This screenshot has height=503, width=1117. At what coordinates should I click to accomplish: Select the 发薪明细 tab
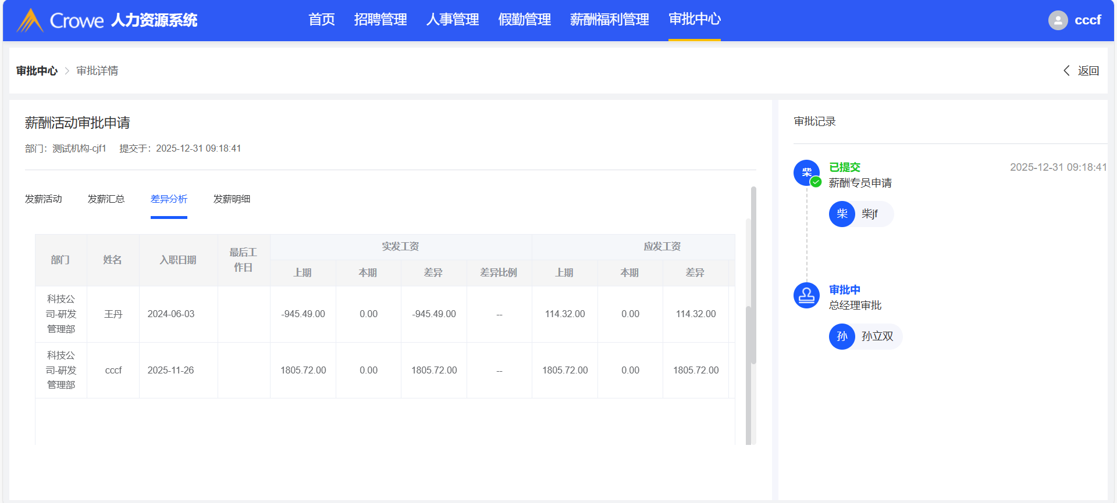point(232,199)
